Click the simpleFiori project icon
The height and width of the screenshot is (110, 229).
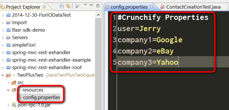(x=9, y=45)
